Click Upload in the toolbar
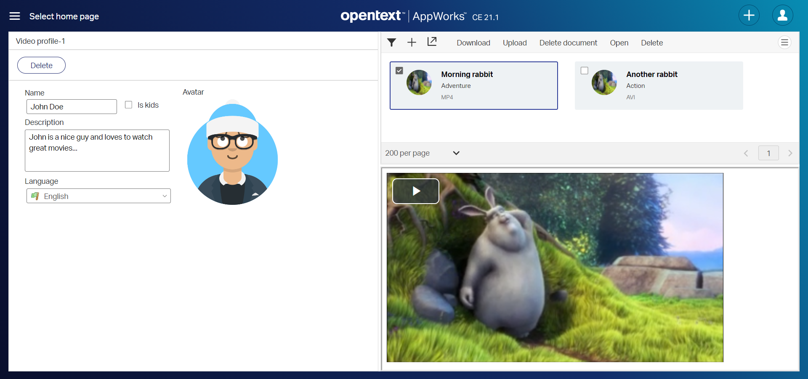The image size is (808, 379). click(x=515, y=43)
